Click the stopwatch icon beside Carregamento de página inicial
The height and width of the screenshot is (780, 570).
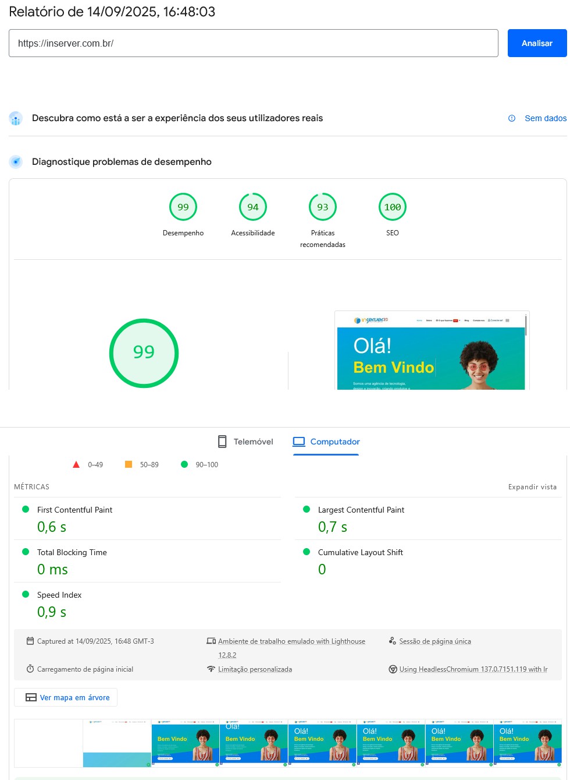[30, 669]
